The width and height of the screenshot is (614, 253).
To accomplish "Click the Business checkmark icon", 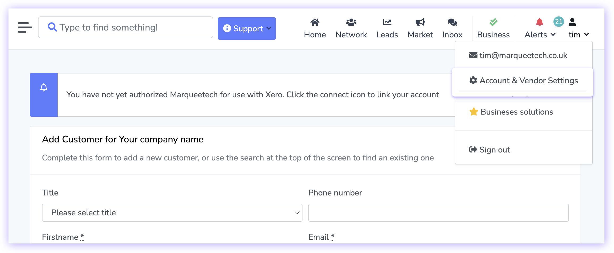I will pos(493,22).
